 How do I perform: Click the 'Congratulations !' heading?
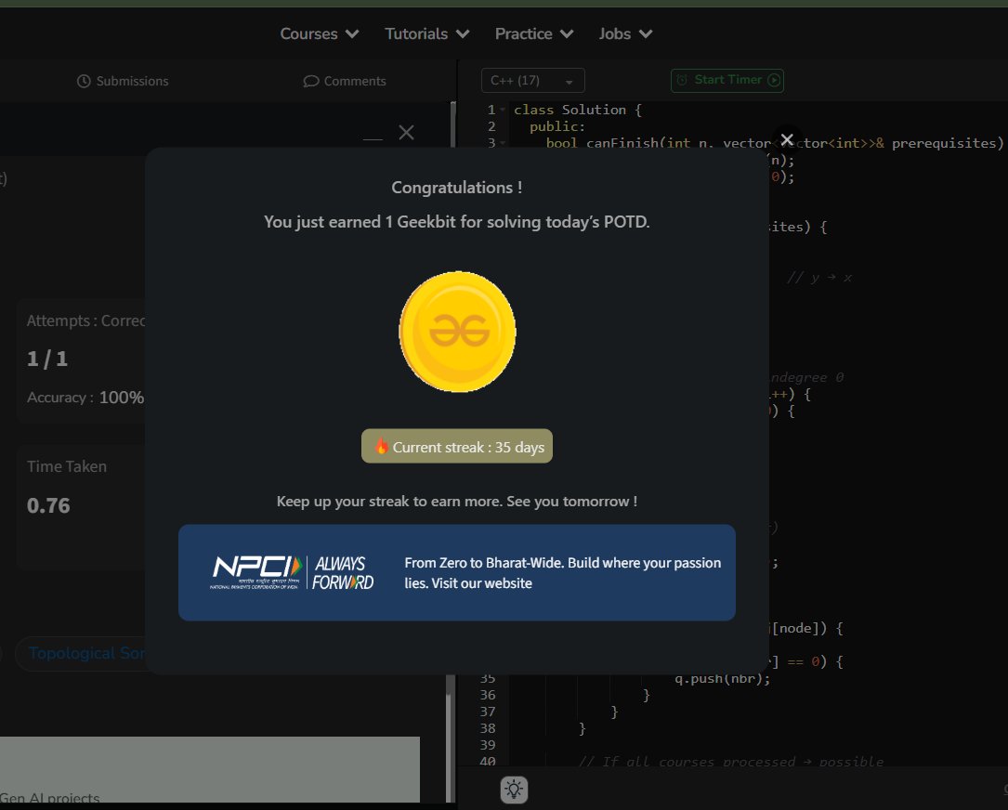click(457, 188)
